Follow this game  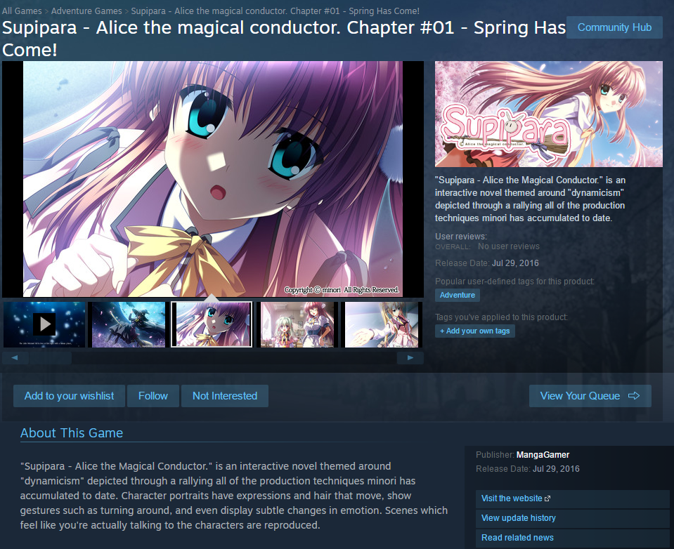(153, 396)
